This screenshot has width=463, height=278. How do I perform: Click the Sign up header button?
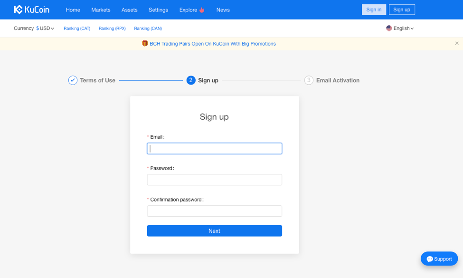402,10
